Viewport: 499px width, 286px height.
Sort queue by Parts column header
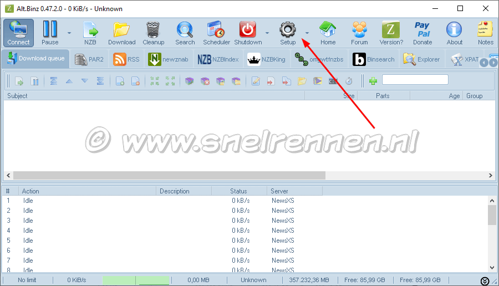tap(384, 96)
